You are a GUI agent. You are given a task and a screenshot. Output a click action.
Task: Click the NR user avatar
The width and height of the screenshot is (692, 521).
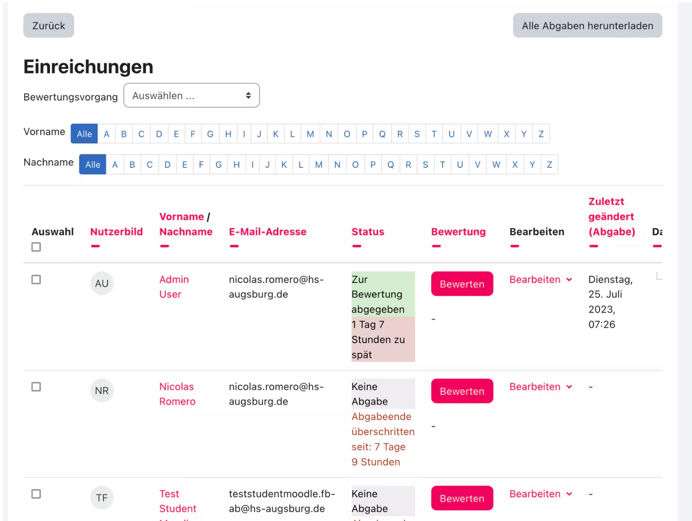tap(102, 390)
